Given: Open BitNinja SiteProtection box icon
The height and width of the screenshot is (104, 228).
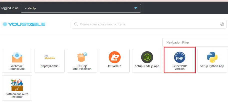Looking at the screenshot, I should [x=82, y=57].
